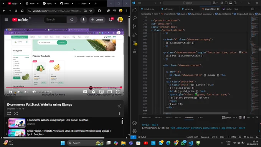This screenshot has height=147, width=261.
Task: Click video red progress bar
Action: tap(64, 88)
